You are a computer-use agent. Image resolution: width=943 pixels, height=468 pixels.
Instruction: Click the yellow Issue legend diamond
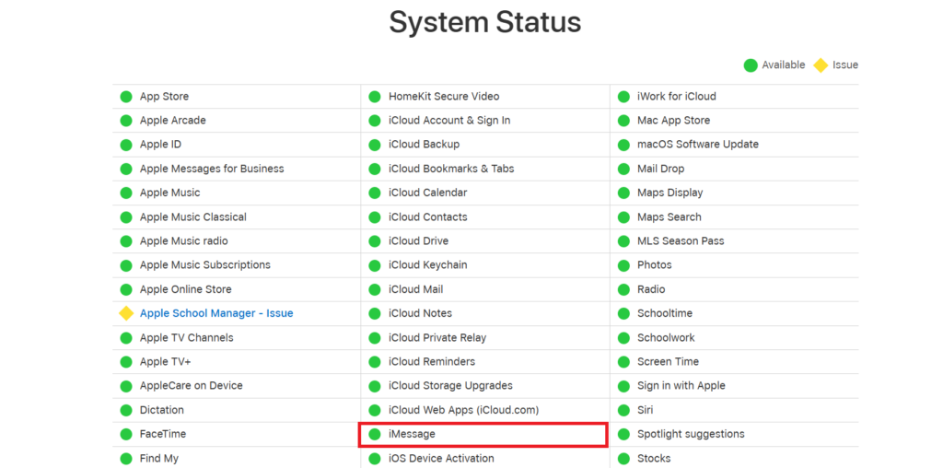[821, 65]
